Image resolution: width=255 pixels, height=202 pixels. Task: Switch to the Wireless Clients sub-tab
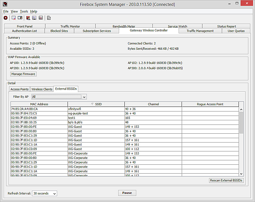[x=42, y=89]
